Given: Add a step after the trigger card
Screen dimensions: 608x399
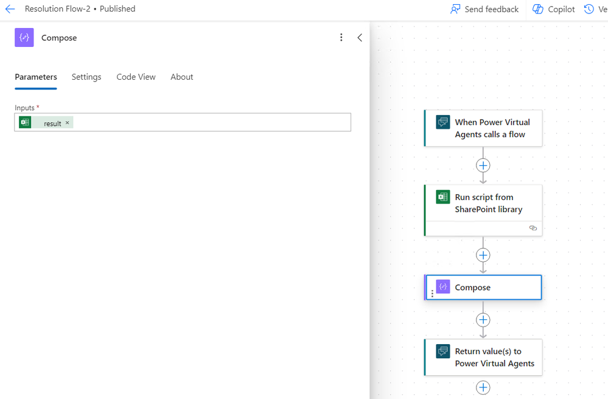Looking at the screenshot, I should coord(483,165).
